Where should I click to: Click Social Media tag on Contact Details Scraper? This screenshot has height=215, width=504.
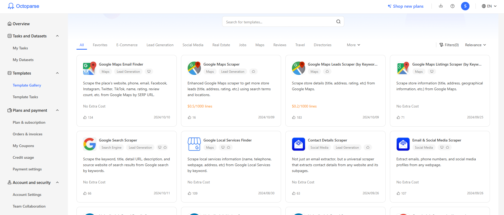pos(319,147)
